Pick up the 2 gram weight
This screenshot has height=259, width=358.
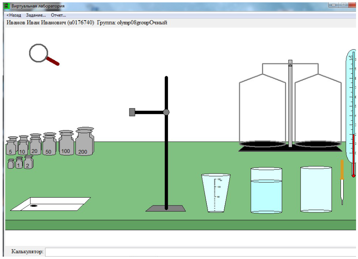tap(28, 162)
